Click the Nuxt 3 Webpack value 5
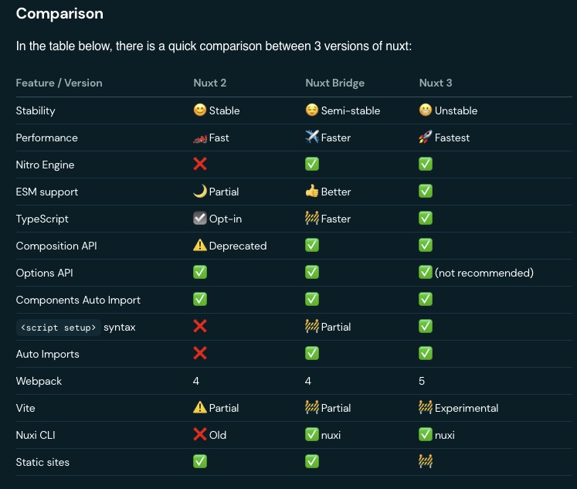 tap(422, 381)
